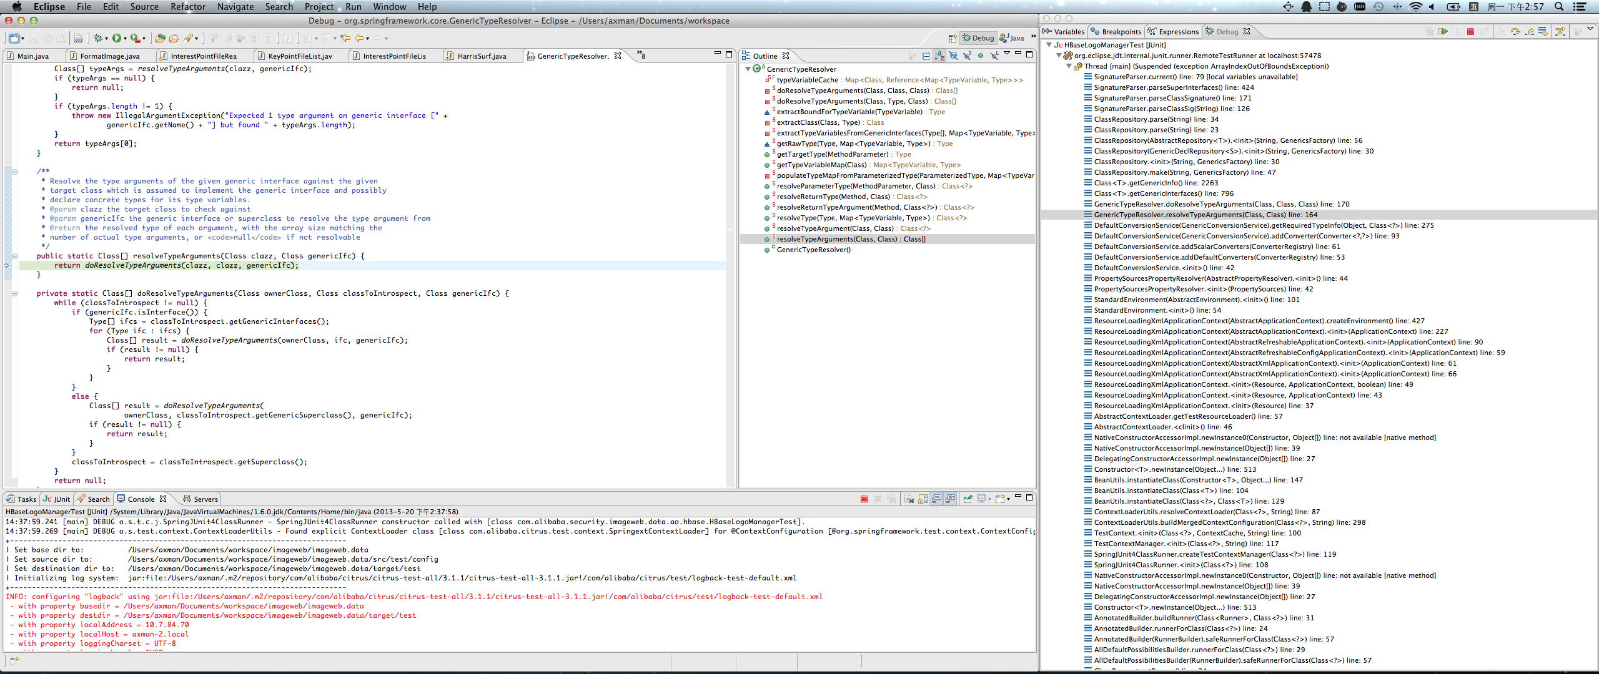This screenshot has width=1599, height=674.
Task: Open the macOS Spotlight search icon
Action: coord(1558,7)
